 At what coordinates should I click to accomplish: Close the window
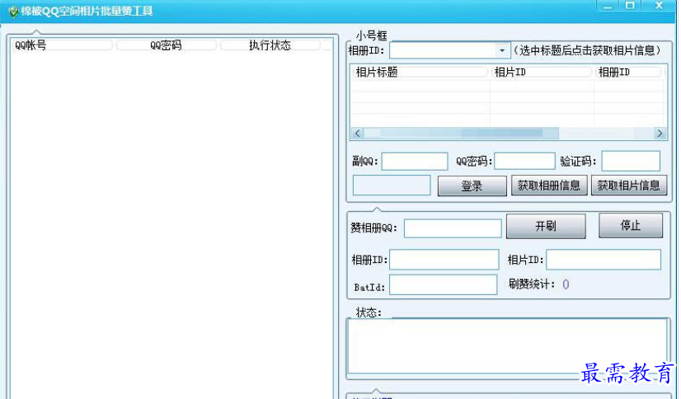click(x=659, y=6)
